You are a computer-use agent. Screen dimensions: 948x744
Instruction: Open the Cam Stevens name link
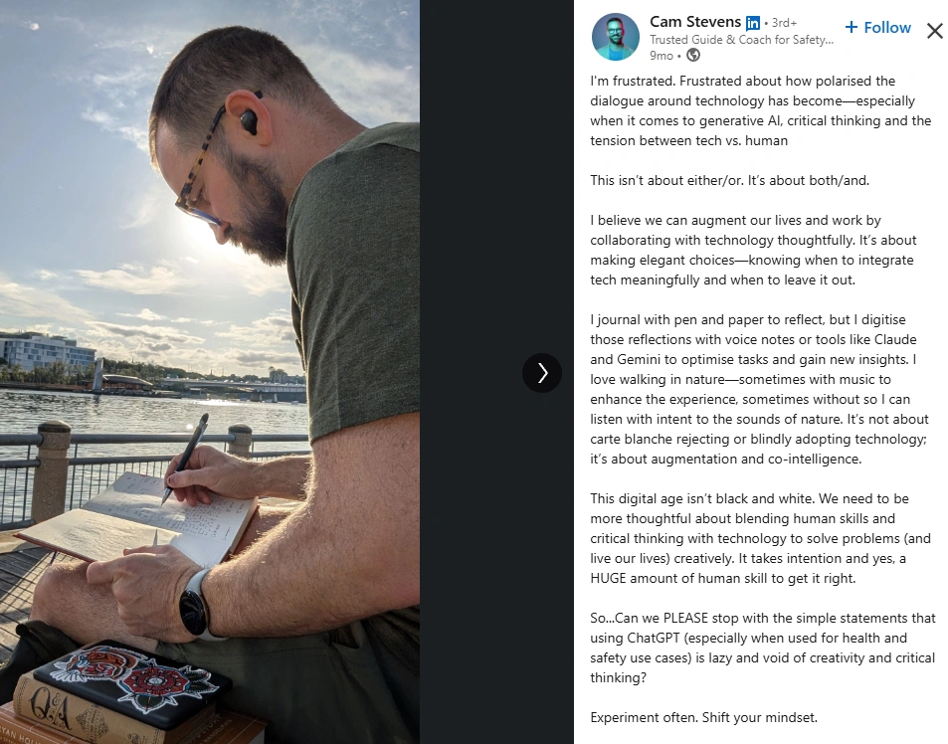[695, 22]
